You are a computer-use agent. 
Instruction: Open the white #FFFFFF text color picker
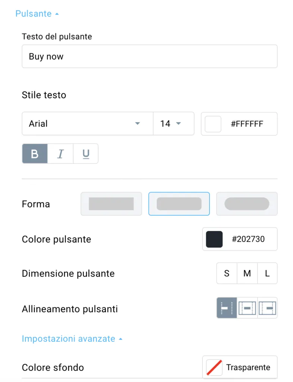tap(239, 124)
